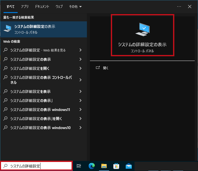Click the computer icon in best match result

click(x=8, y=28)
